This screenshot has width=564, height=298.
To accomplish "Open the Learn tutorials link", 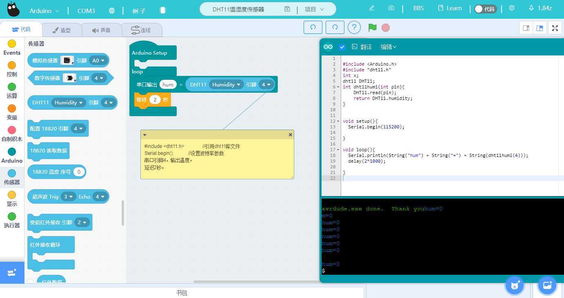I will (x=450, y=8).
